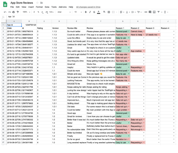Click All changes saved in Drive link
Image resolution: width=178 pixels, height=153 pixels.
(88, 7)
